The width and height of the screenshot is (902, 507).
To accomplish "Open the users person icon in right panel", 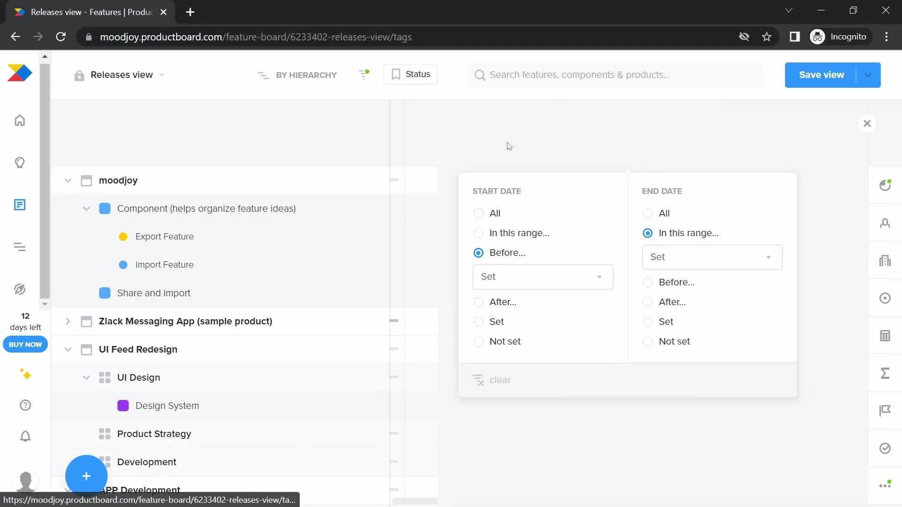I will pyautogui.click(x=885, y=223).
